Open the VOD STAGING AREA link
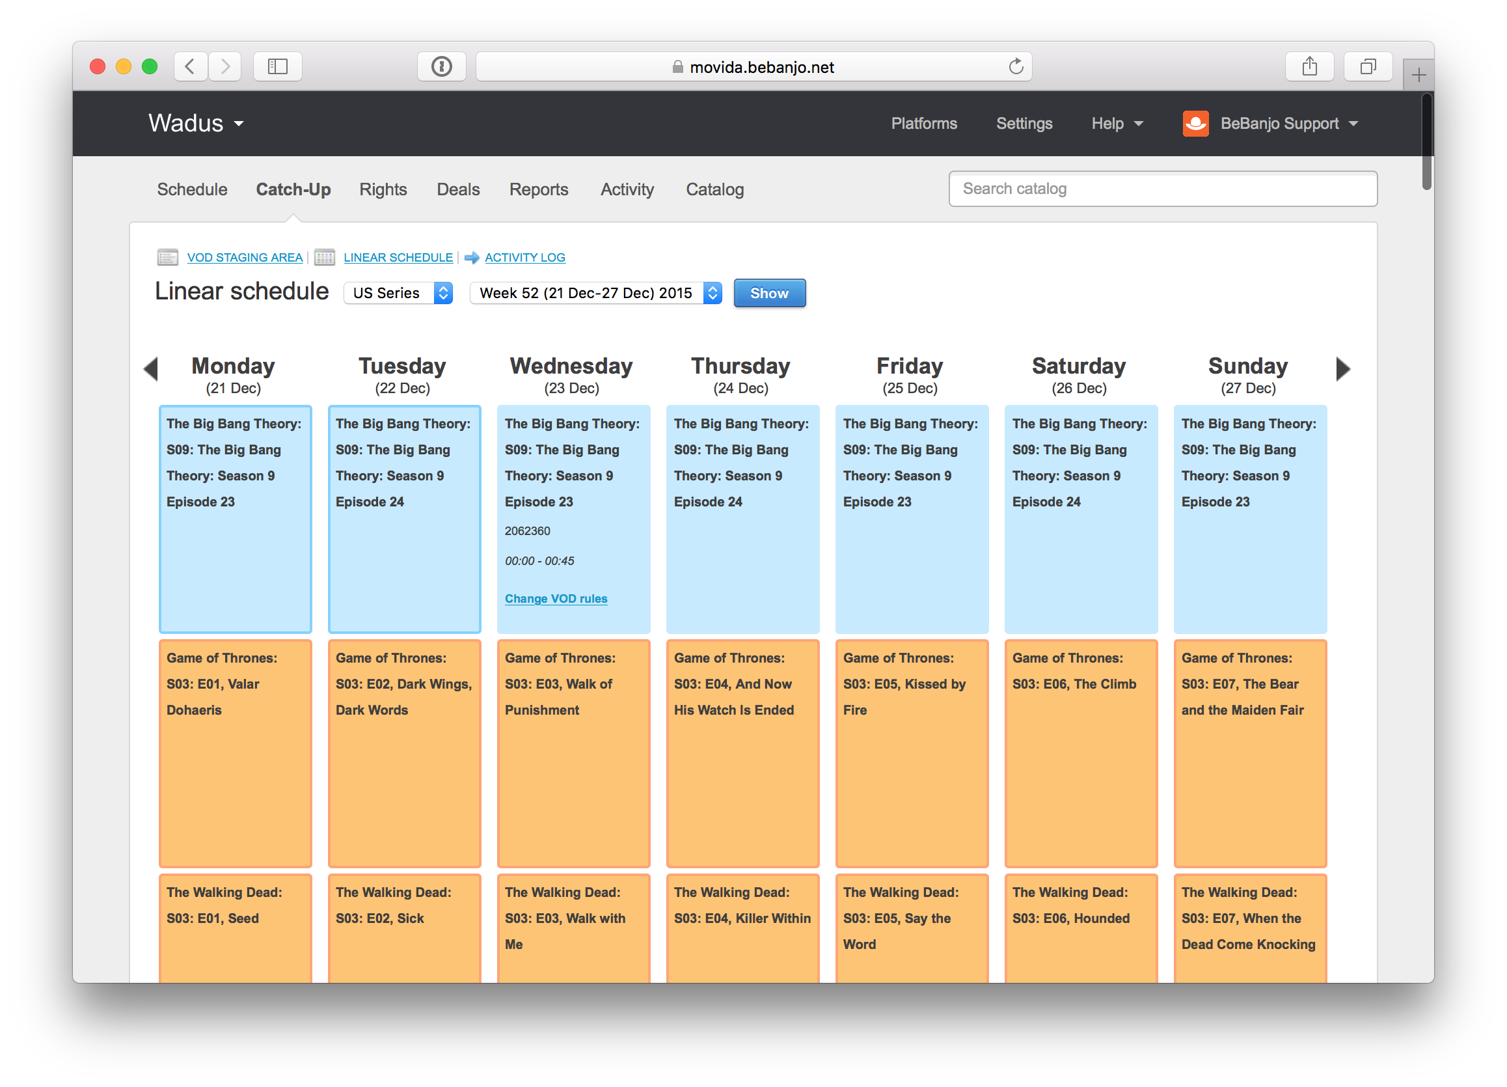 coord(245,257)
